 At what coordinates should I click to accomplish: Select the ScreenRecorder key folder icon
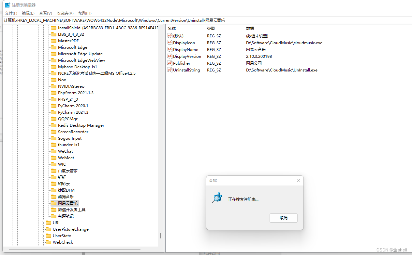tap(54, 132)
